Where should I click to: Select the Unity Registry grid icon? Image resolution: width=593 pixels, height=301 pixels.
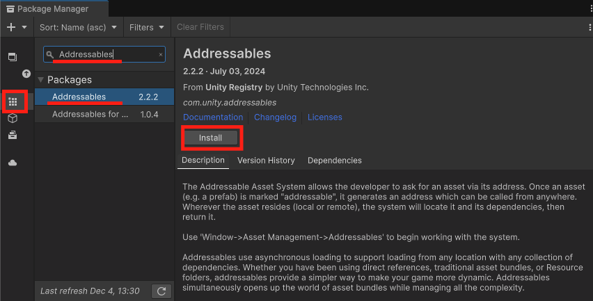pos(13,101)
